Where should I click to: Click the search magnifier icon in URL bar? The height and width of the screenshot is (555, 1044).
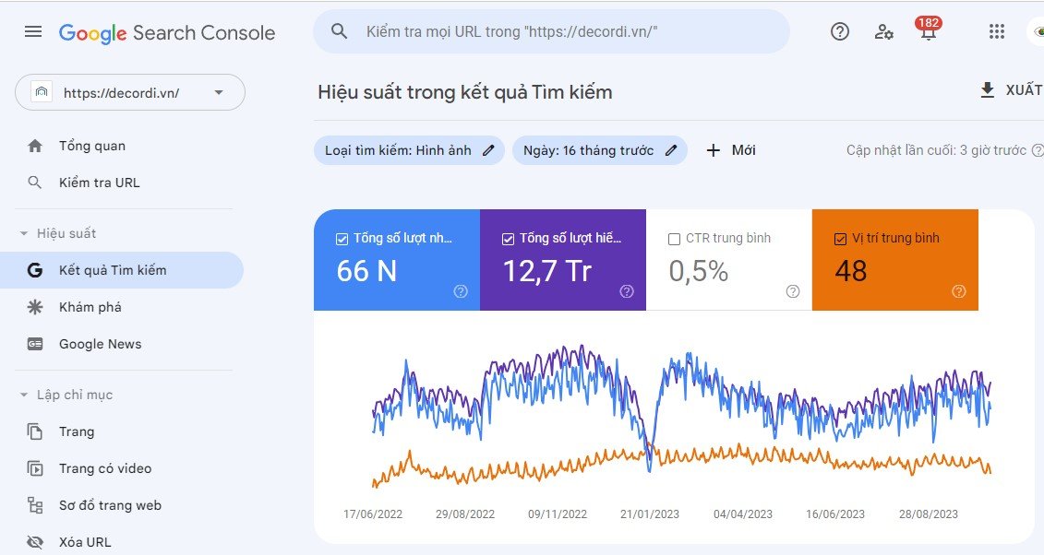[x=339, y=31]
